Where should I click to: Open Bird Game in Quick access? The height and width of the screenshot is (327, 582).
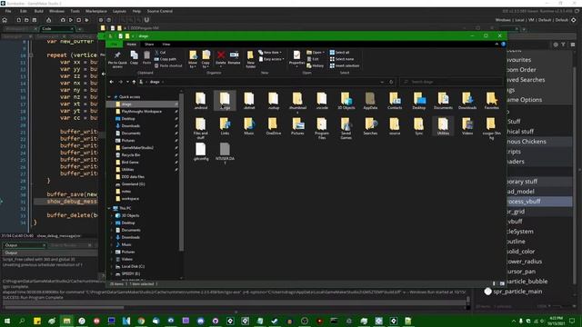coord(130,162)
